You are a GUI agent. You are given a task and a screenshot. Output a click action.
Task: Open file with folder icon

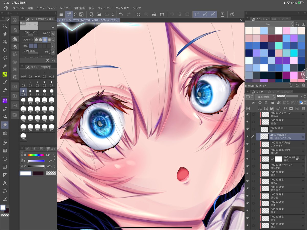[99, 15]
